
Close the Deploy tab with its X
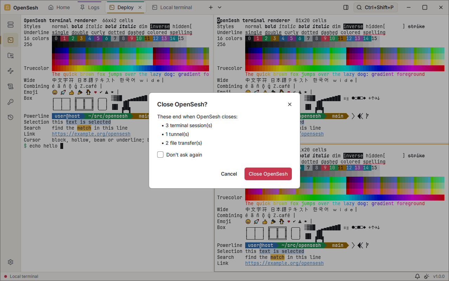[x=140, y=7]
